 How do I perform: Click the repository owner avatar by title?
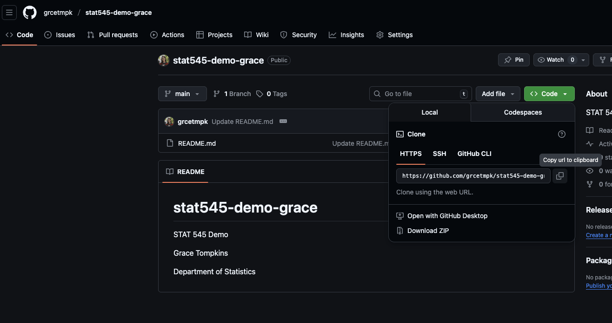pos(164,60)
